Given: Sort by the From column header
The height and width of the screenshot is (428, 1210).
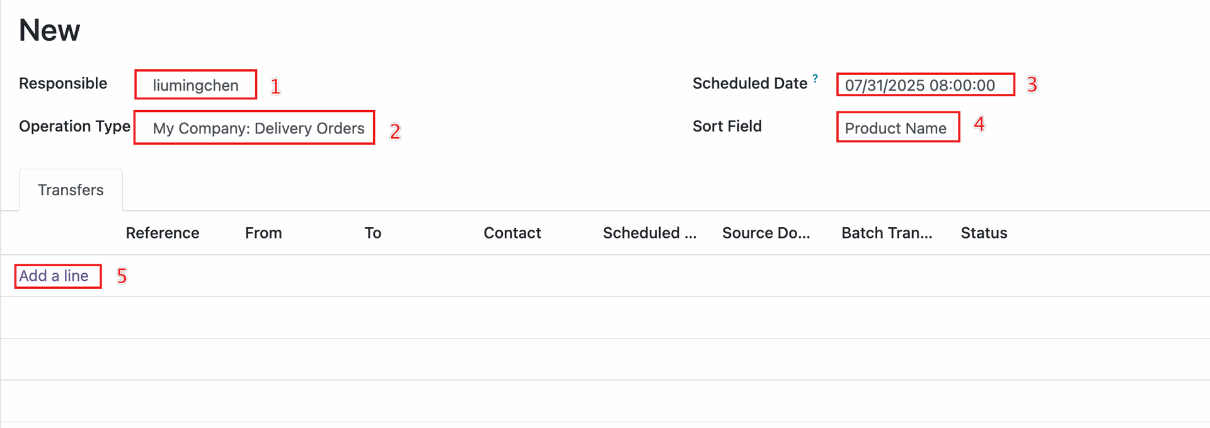Looking at the screenshot, I should 263,233.
